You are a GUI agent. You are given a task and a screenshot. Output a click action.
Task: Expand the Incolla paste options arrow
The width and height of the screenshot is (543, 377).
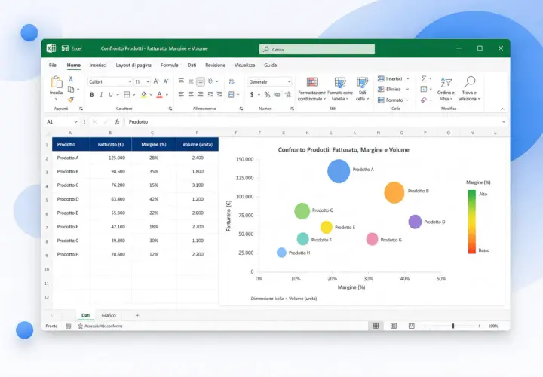point(56,99)
